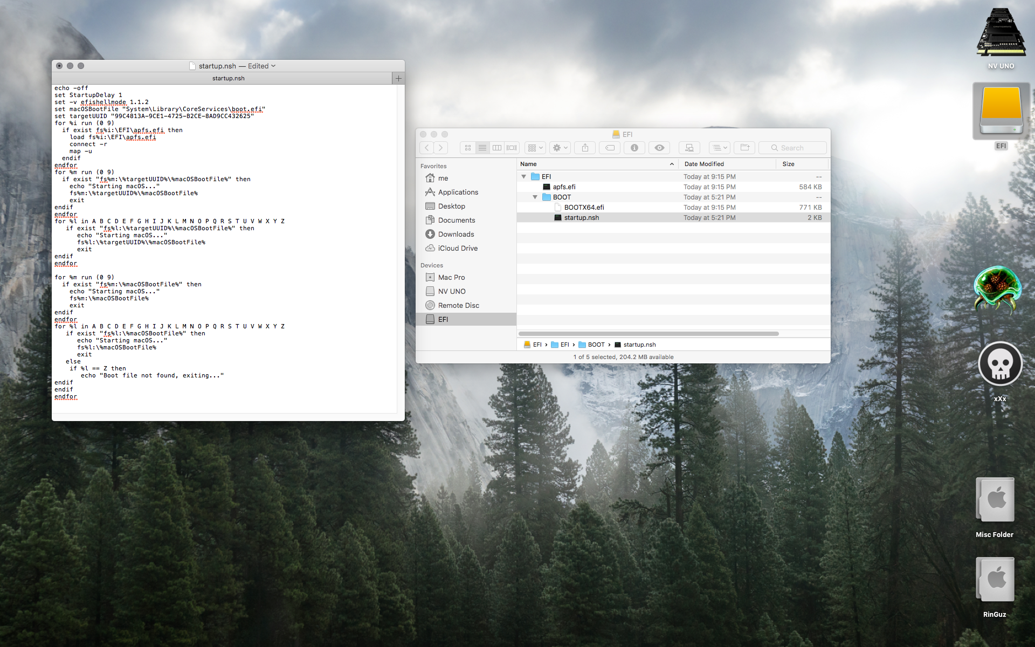Click the 'echo -off' line in TextEdit
The width and height of the screenshot is (1035, 647).
click(71, 88)
